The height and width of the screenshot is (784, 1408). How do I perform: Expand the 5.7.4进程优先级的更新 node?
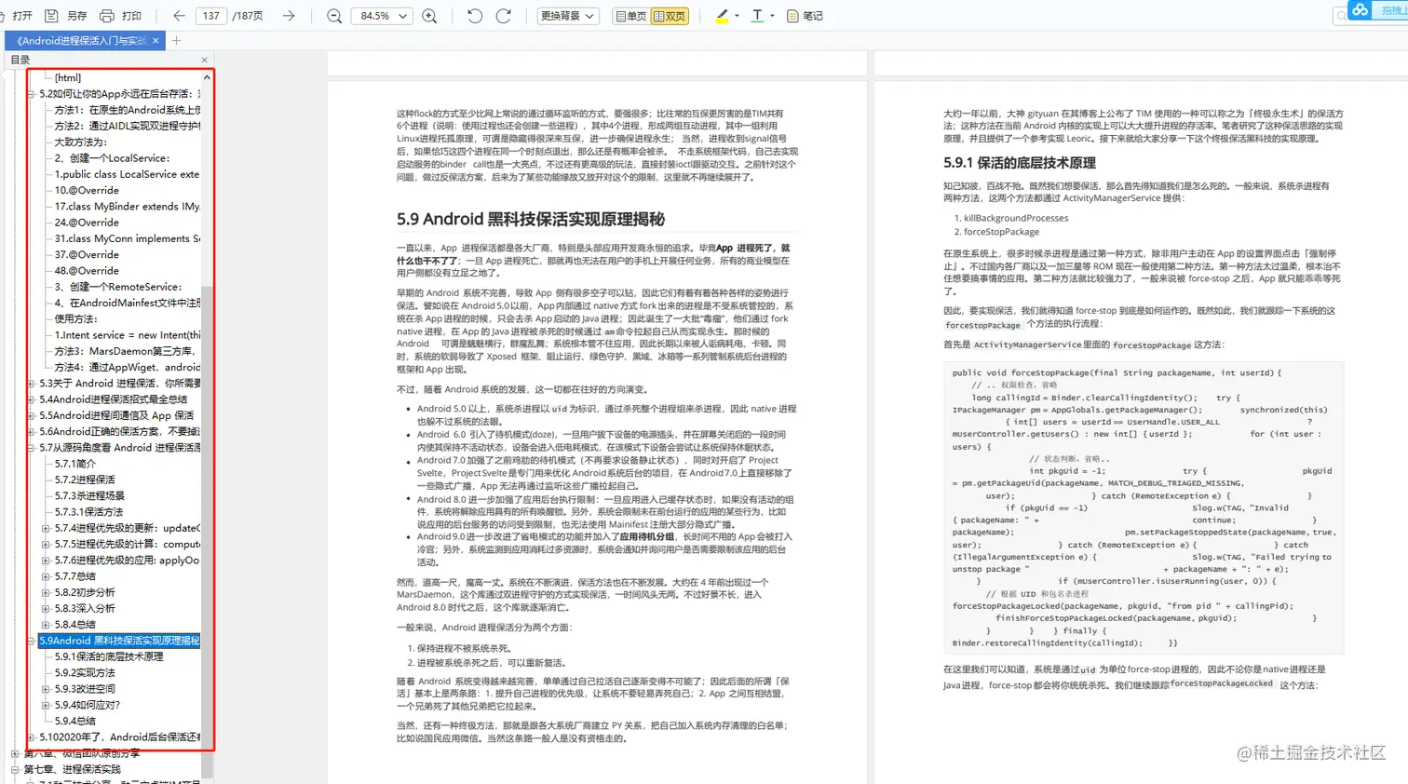click(46, 528)
